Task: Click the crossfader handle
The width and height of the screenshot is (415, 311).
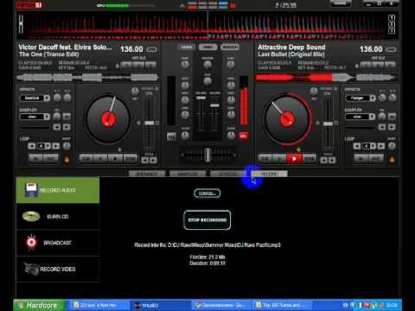Action: click(207, 155)
